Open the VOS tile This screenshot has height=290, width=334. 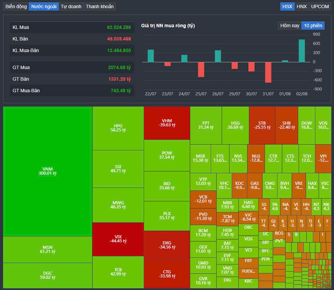point(323,126)
